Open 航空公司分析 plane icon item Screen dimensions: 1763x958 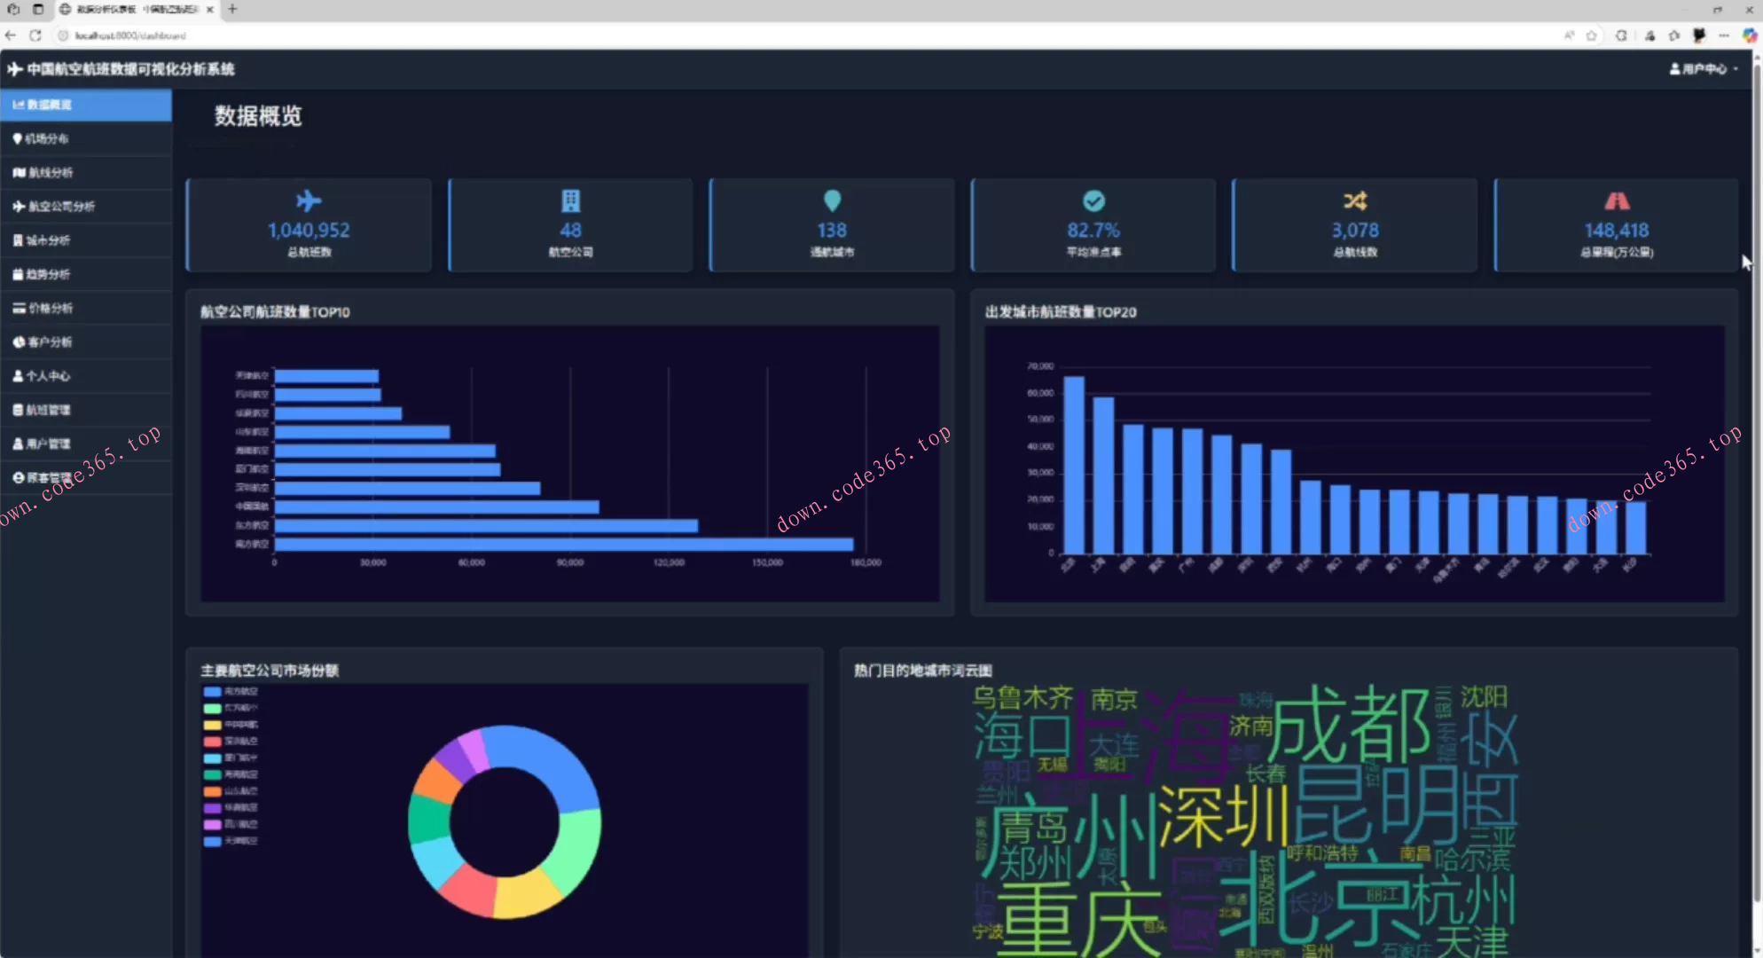click(x=59, y=206)
